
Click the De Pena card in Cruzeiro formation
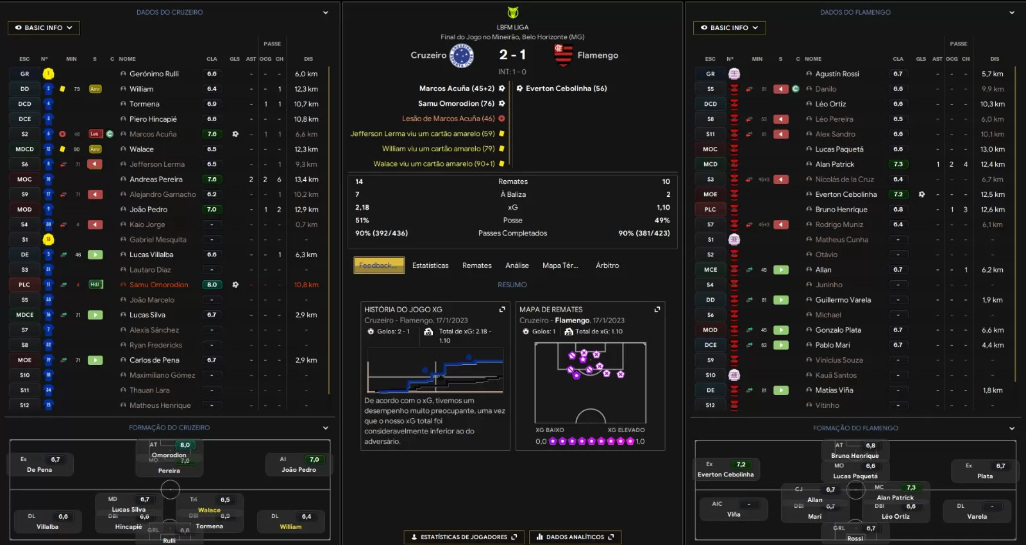point(40,464)
